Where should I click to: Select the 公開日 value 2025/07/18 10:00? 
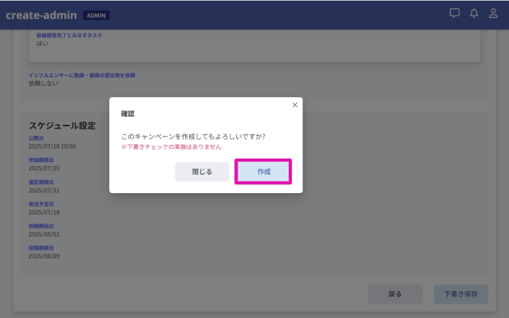point(52,146)
